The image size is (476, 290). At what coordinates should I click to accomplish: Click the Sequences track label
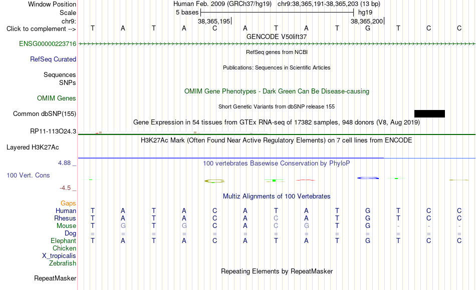pyautogui.click(x=60, y=75)
